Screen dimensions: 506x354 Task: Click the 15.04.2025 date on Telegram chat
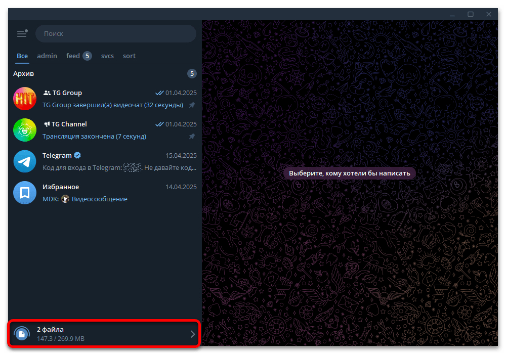click(x=181, y=155)
